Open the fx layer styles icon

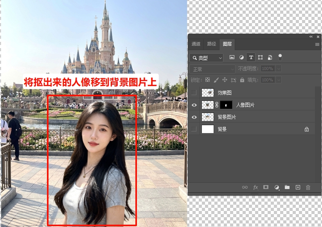pos(255,187)
